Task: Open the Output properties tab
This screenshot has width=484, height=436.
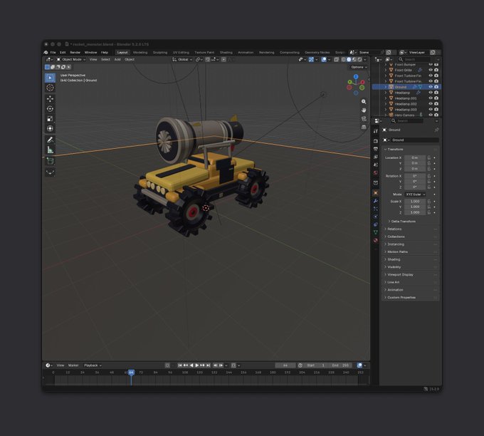Action: 376,149
